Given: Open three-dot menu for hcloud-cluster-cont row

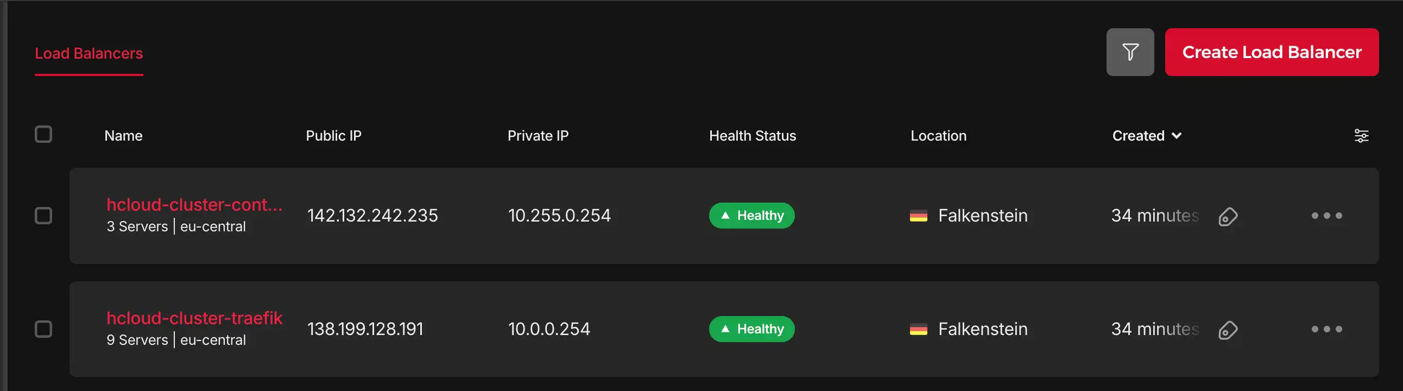Looking at the screenshot, I should [1326, 216].
